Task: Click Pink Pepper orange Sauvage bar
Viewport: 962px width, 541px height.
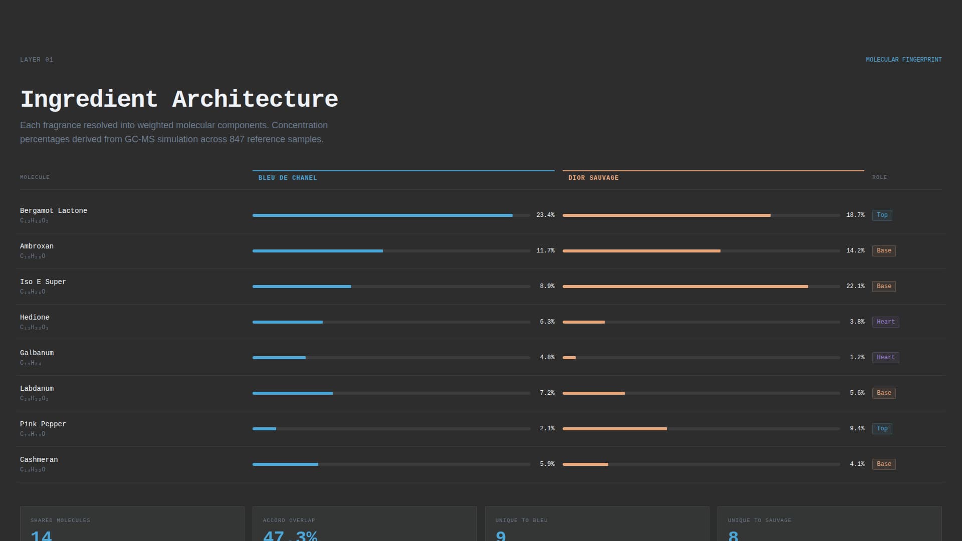Action: click(x=614, y=429)
